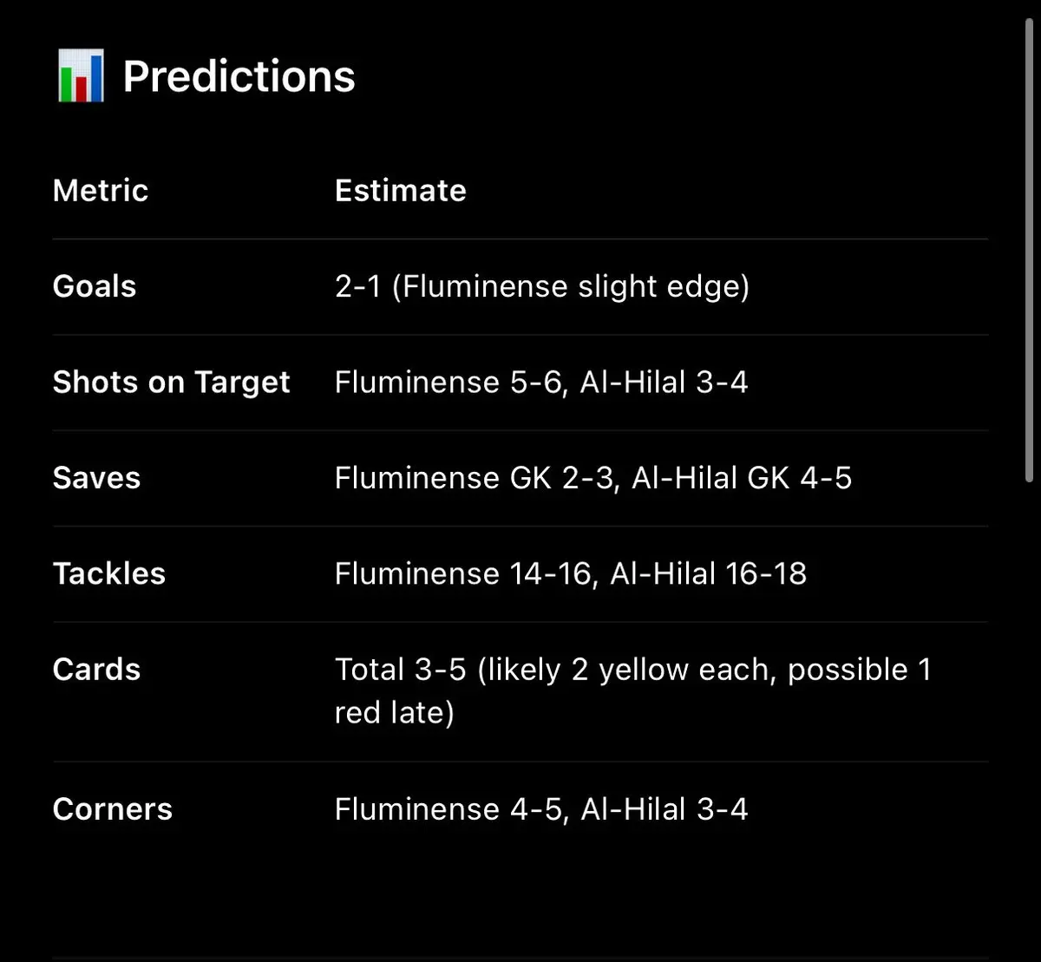Select the Metric column header

click(101, 190)
